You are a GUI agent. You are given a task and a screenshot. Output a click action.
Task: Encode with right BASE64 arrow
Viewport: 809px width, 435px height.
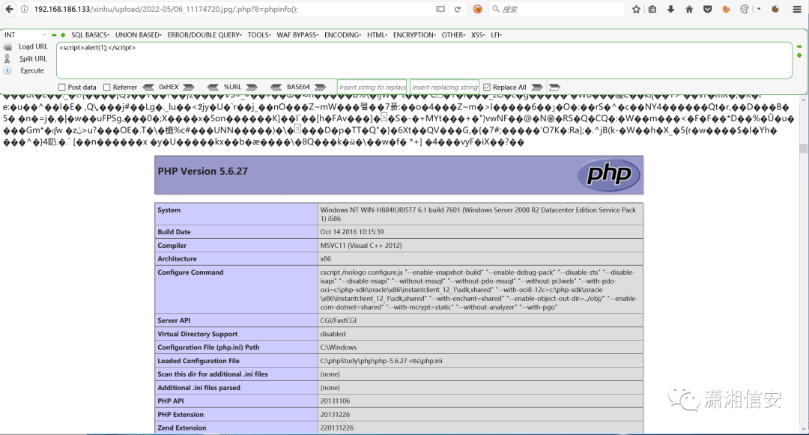coord(321,87)
